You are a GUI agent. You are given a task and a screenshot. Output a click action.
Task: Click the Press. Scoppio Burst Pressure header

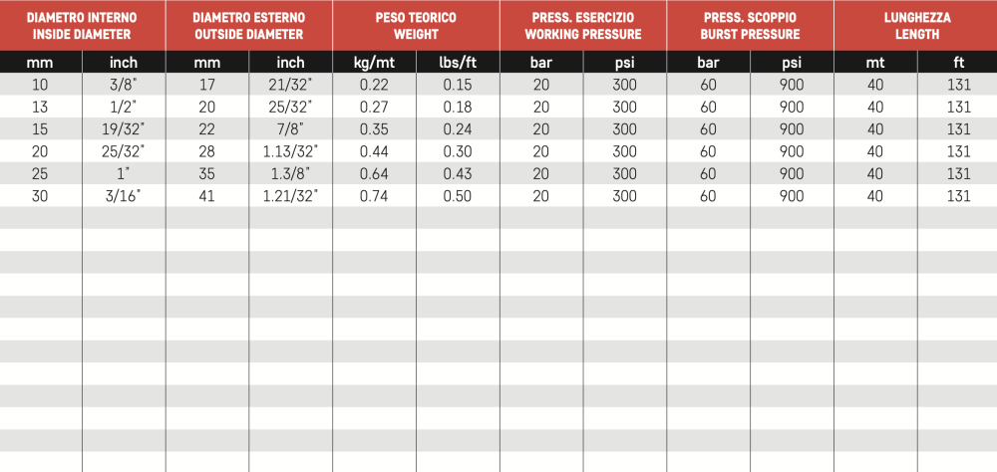(x=749, y=26)
